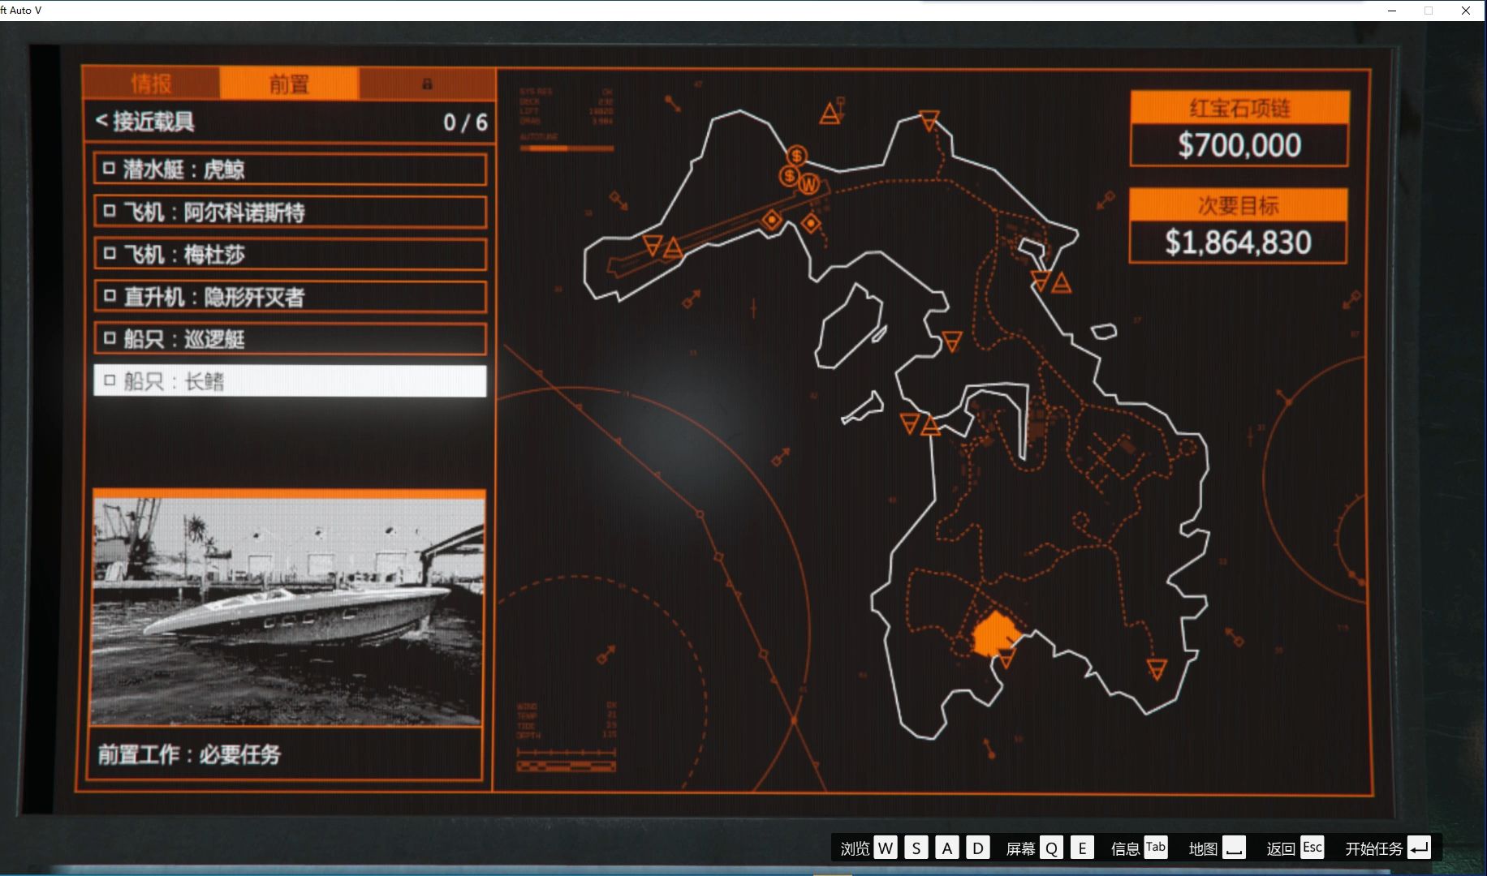This screenshot has height=876, width=1487.
Task: Click the 开始任务 Enter prompt
Action: point(1387,848)
